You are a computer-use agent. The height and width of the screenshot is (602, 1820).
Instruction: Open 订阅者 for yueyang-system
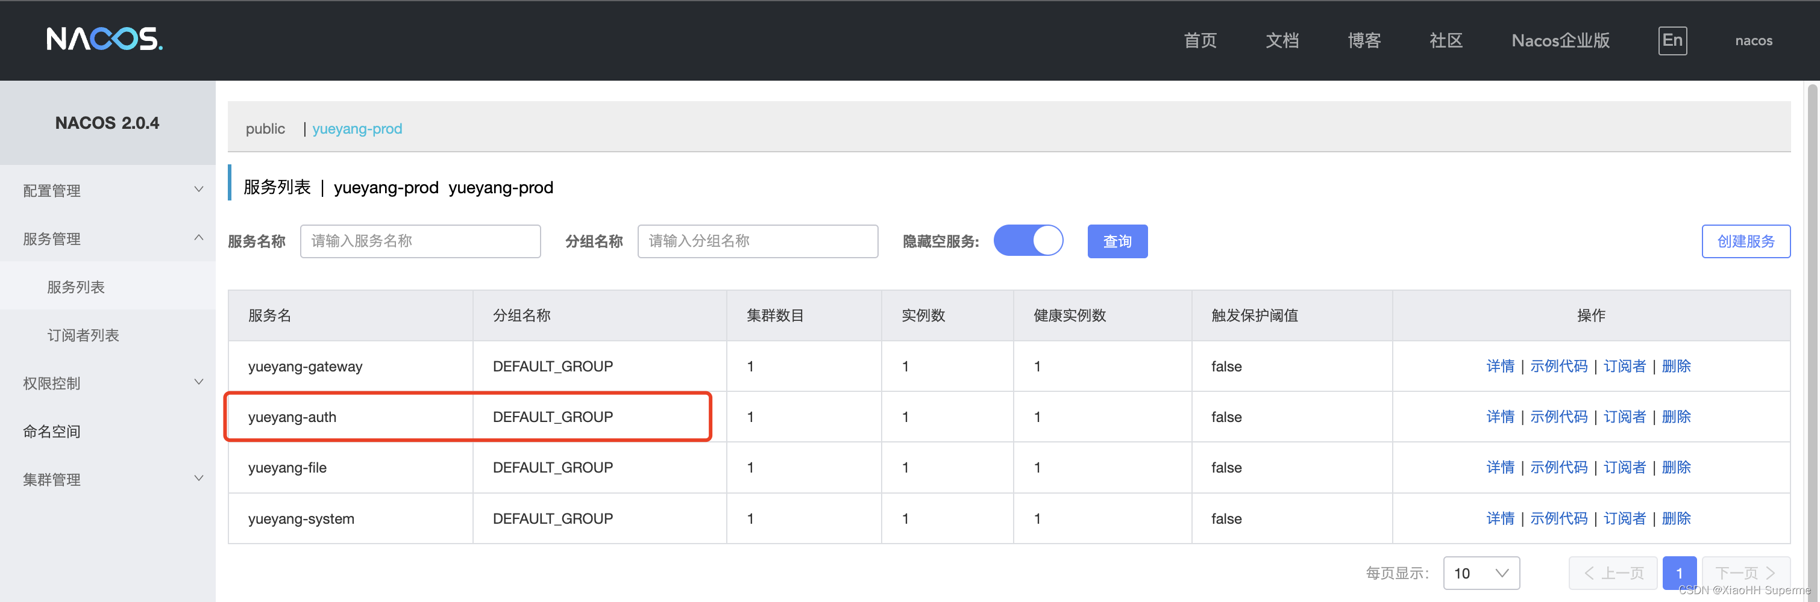coord(1624,518)
